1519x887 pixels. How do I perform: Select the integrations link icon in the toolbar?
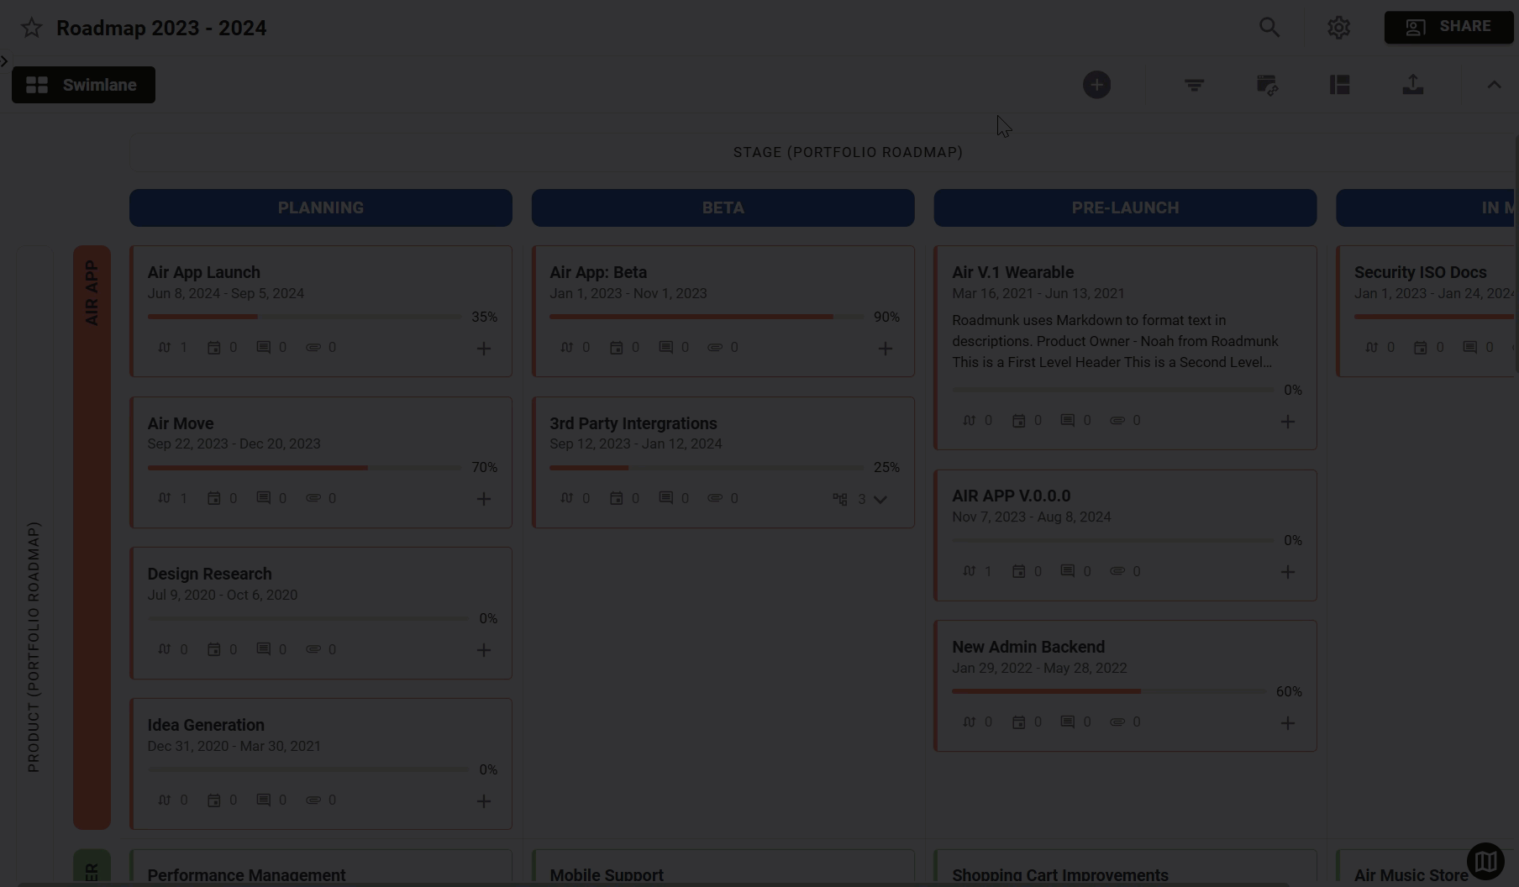[1267, 84]
